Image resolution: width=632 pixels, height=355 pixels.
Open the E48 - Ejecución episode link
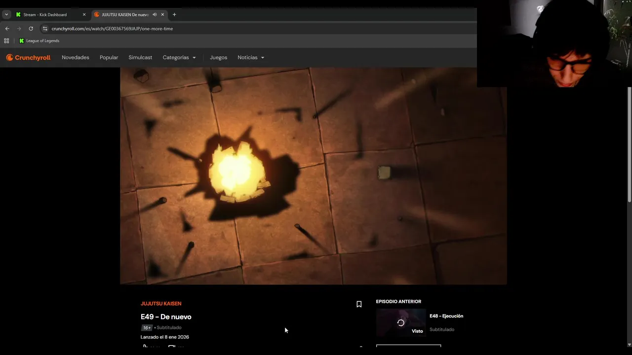(x=446, y=316)
